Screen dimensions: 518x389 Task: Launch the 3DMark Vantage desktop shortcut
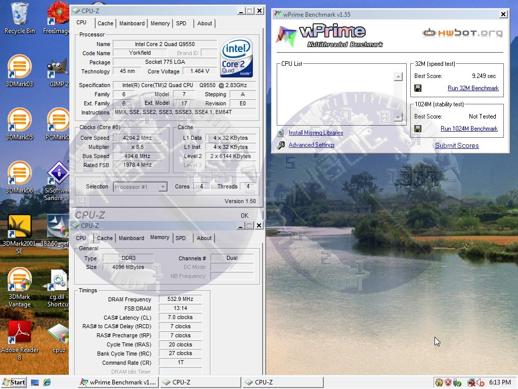(19, 288)
